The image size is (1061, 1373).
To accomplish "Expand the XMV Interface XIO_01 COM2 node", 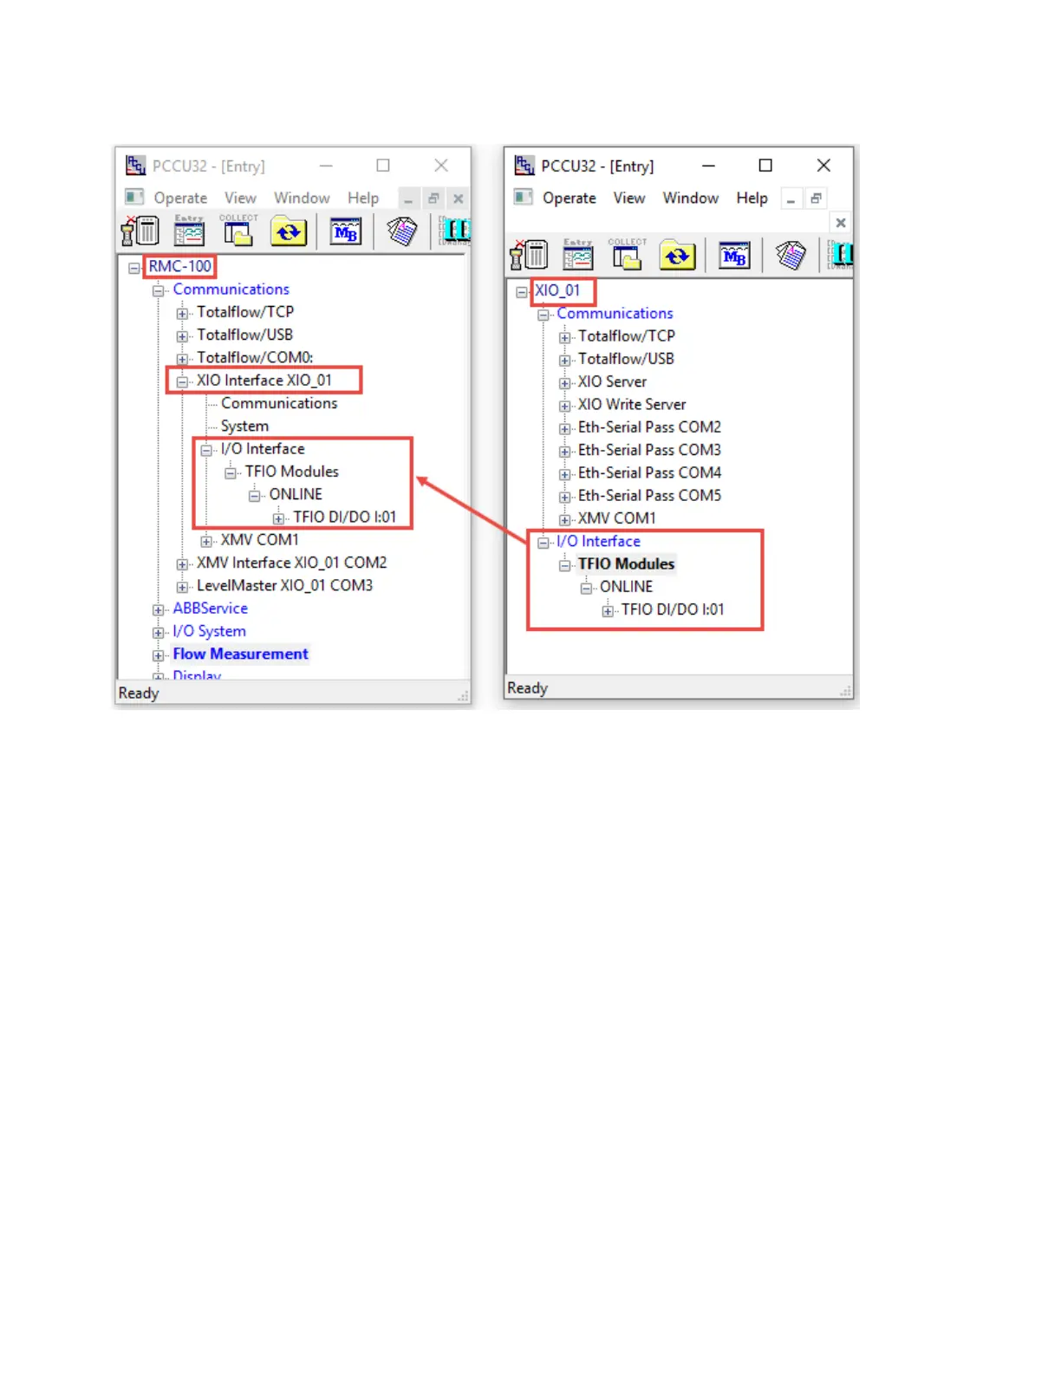I will click(182, 564).
